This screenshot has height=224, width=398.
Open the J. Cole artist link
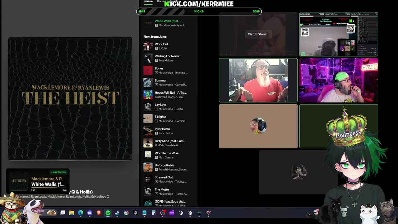(x=163, y=49)
